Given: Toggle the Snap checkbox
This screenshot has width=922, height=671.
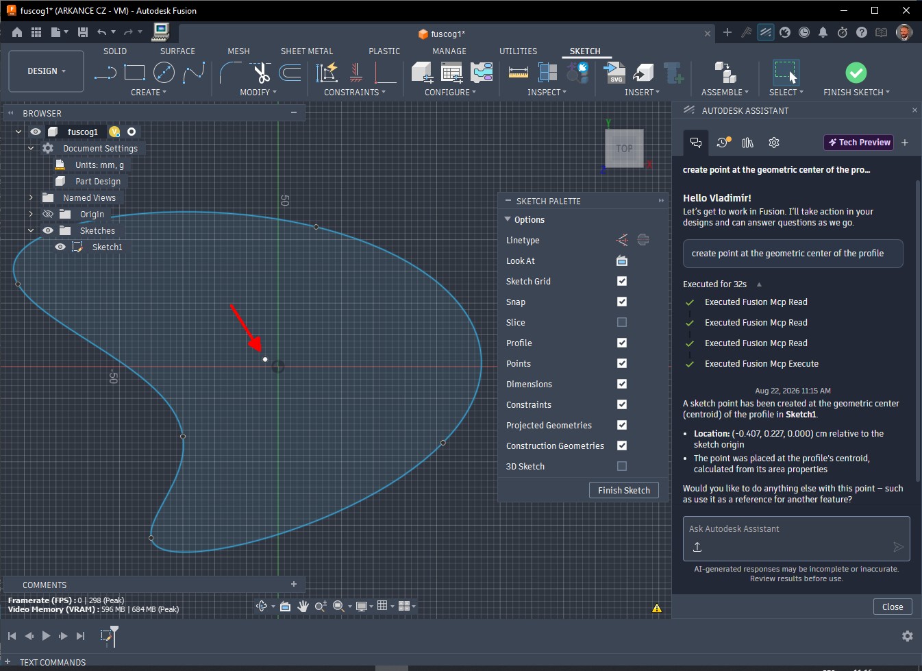Looking at the screenshot, I should (x=622, y=302).
